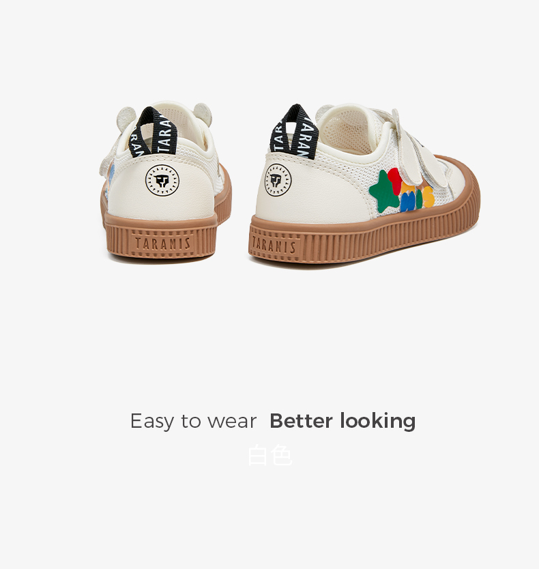
Task: Select the "Easy to wear" text
Action: click(193, 422)
